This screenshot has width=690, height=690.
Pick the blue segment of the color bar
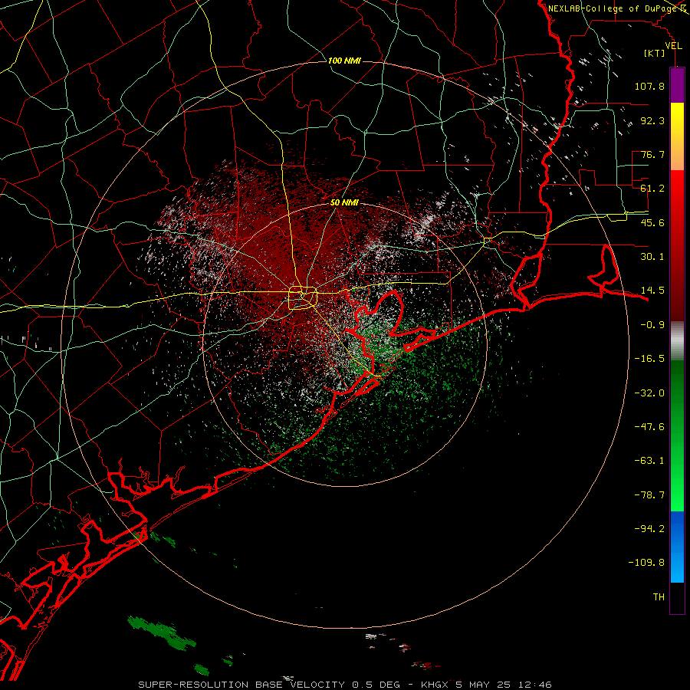(x=677, y=547)
